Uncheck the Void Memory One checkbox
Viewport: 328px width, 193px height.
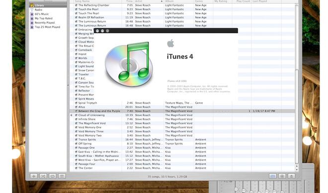tap(76, 127)
